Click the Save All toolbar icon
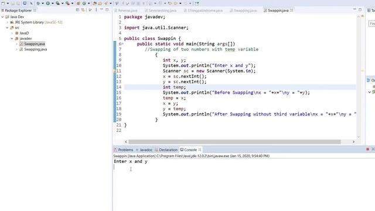This screenshot has height=211, width=375. [18, 4]
